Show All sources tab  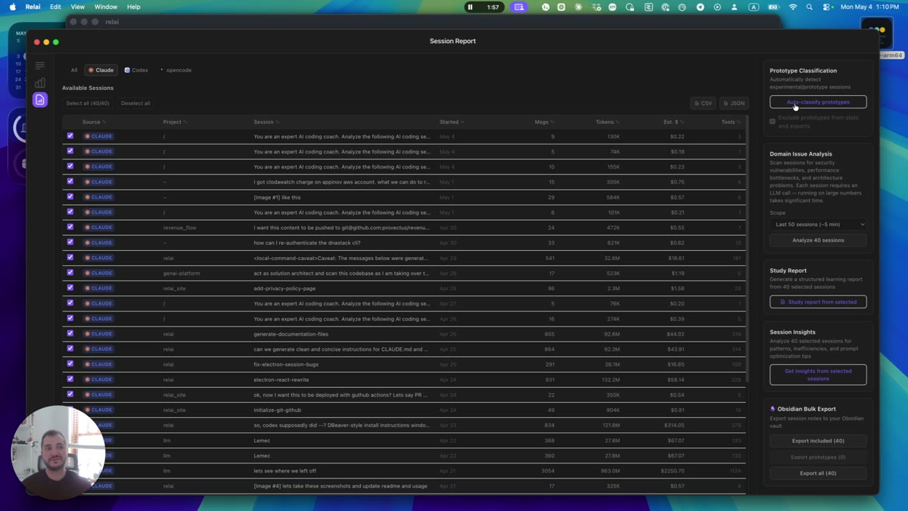tap(74, 70)
